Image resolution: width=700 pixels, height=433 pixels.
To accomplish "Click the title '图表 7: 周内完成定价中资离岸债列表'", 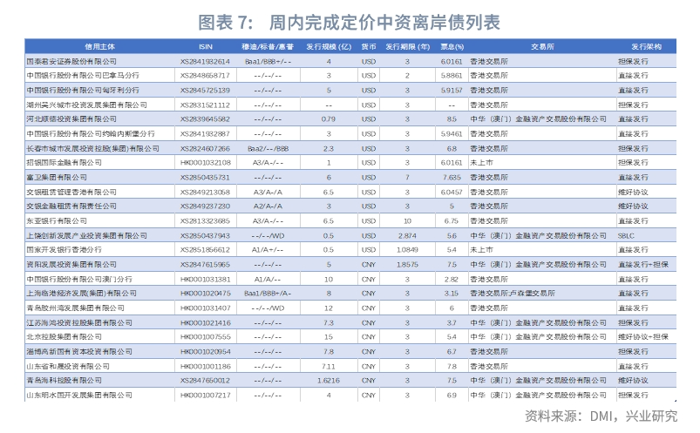I will click(349, 23).
